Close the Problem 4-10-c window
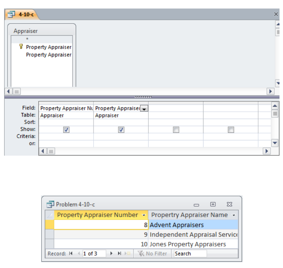Viewport: 283px width, 268px height. click(x=229, y=204)
